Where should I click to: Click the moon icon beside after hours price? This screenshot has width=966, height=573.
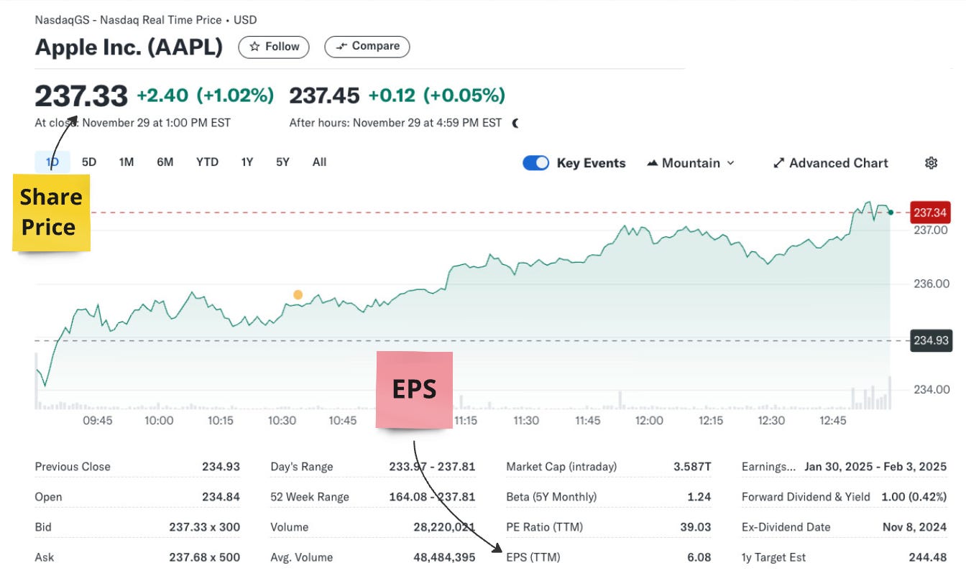coord(515,123)
